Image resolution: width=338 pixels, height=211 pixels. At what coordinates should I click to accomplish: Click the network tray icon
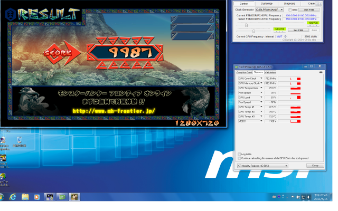303,197
